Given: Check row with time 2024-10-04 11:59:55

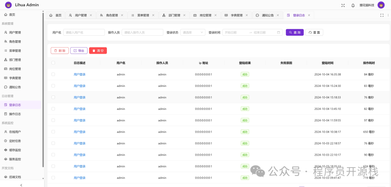Looking at the screenshot, I should pyautogui.click(x=53, y=120).
